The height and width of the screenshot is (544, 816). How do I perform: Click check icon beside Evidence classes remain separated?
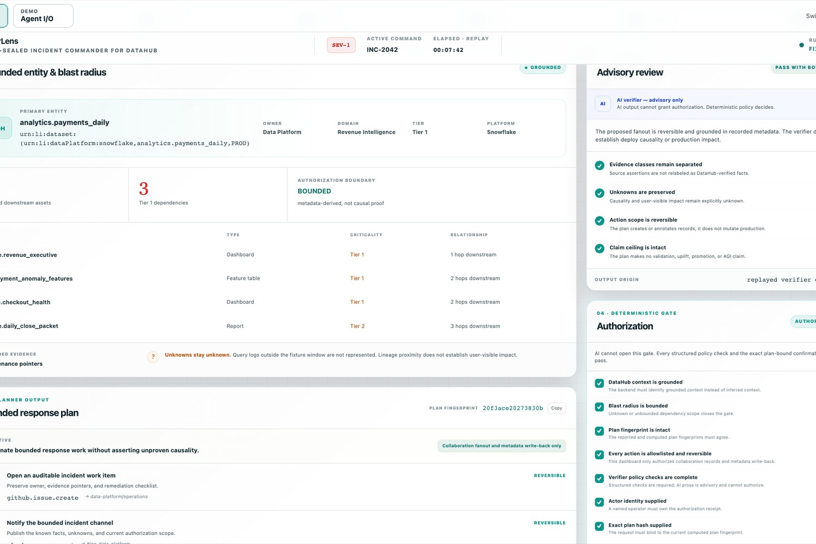click(599, 165)
